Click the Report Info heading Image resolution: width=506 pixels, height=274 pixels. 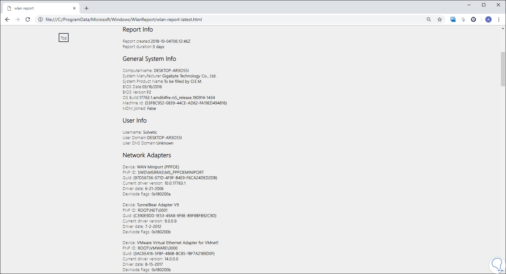point(138,30)
